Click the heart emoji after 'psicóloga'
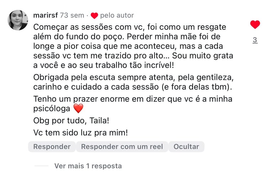Image resolution: width=273 pixels, height=177 pixels. 78,108
